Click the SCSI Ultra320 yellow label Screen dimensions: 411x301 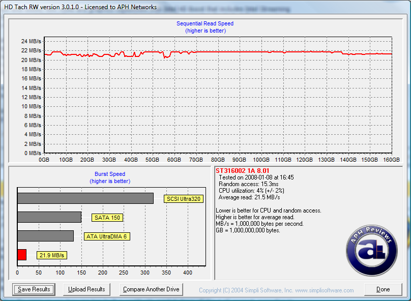tap(183, 199)
